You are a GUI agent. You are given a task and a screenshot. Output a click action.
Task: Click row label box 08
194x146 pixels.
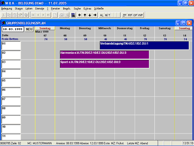(11, 110)
